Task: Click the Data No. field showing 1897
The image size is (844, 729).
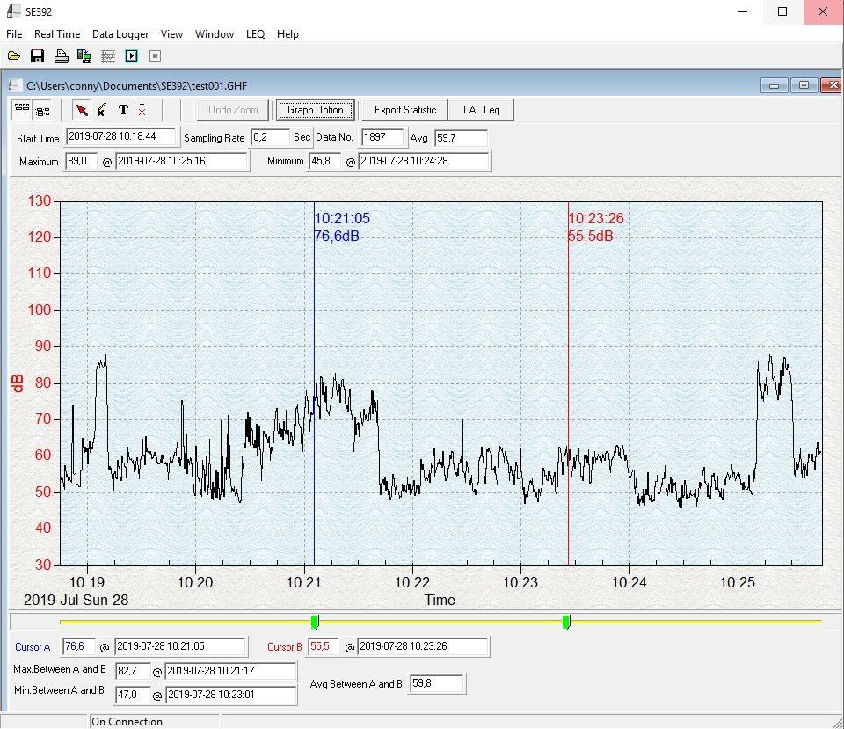Action: (x=382, y=137)
